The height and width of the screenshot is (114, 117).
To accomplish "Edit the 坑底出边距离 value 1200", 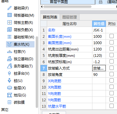I will pyautogui.click(x=99, y=49).
